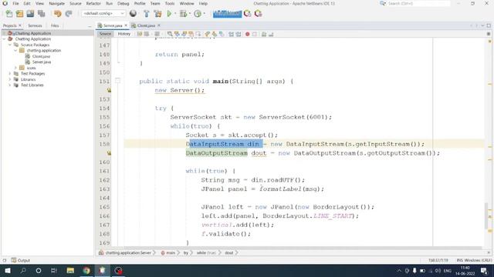Collapse the chatting.application package node
Viewport: 494px width, 277px height.
tap(15, 51)
